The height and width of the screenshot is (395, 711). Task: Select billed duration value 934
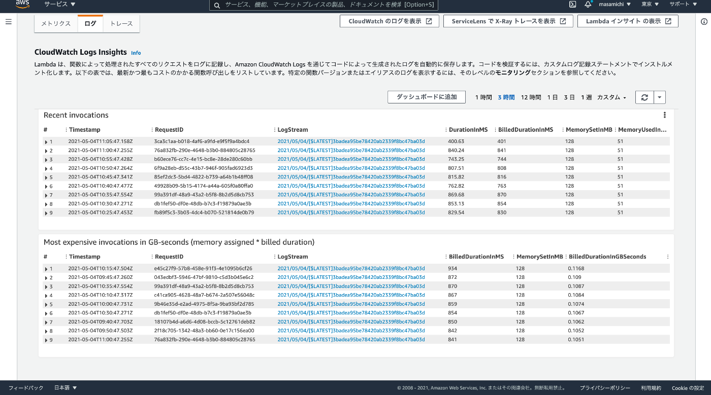pos(453,268)
